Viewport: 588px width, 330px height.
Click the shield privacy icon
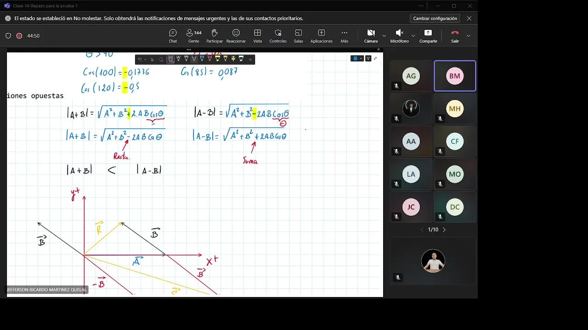coord(8,36)
